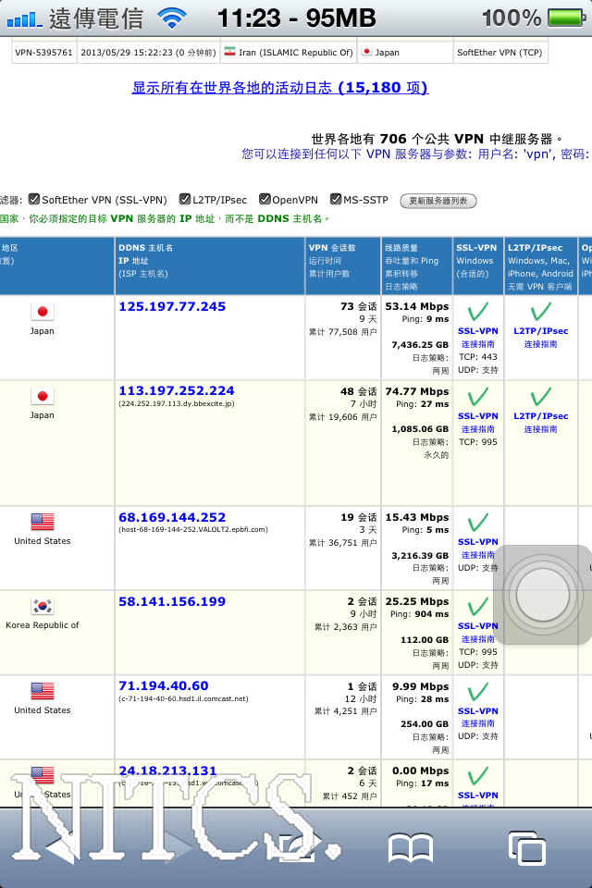
Task: Select the 73 会话 session count
Action: tap(359, 306)
